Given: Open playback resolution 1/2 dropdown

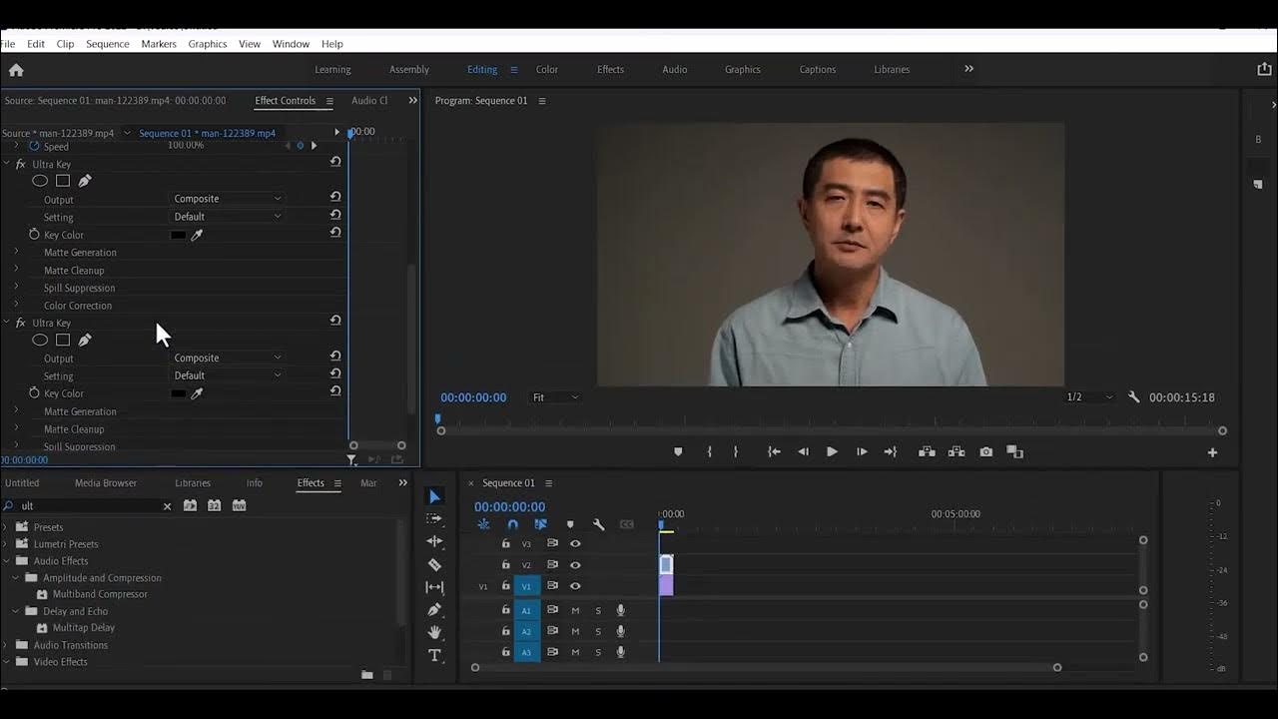Looking at the screenshot, I should pos(1089,397).
